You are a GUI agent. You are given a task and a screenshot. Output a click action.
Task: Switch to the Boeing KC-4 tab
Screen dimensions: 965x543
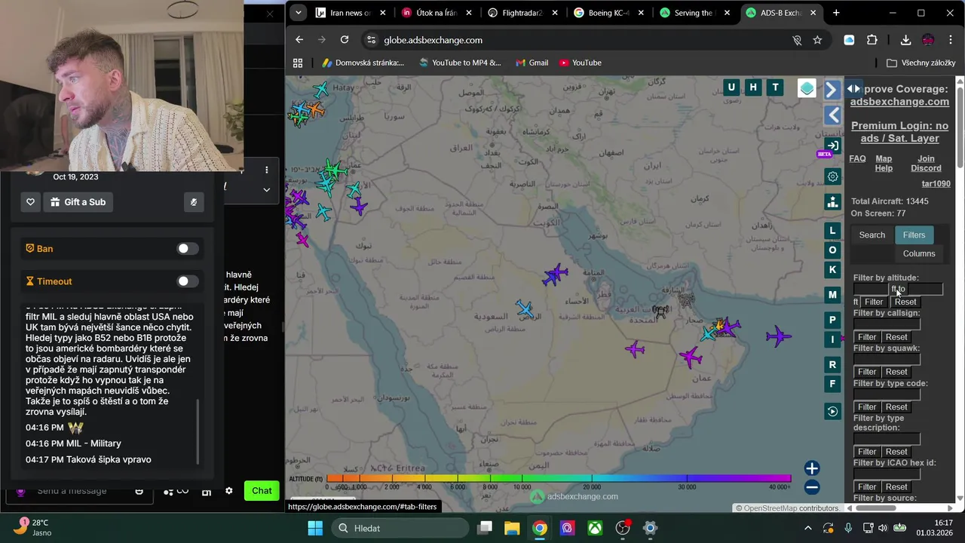(609, 13)
